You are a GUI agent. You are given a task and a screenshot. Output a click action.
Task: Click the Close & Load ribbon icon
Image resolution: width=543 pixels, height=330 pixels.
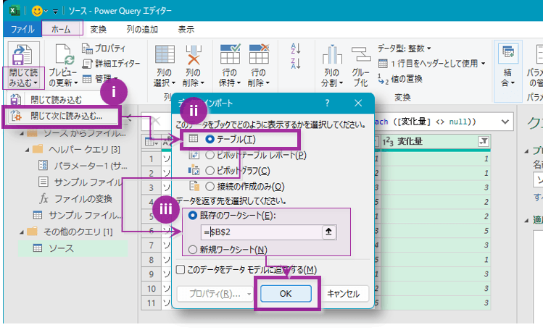pyautogui.click(x=22, y=54)
